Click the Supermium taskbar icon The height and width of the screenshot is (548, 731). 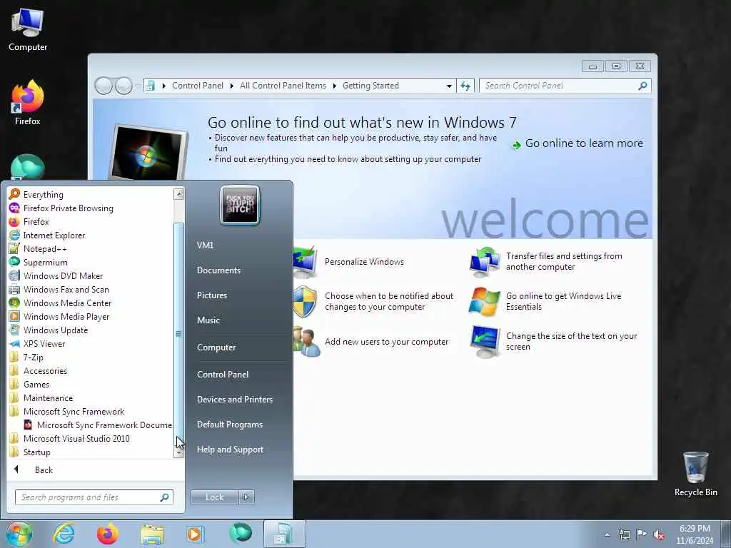pos(241,533)
